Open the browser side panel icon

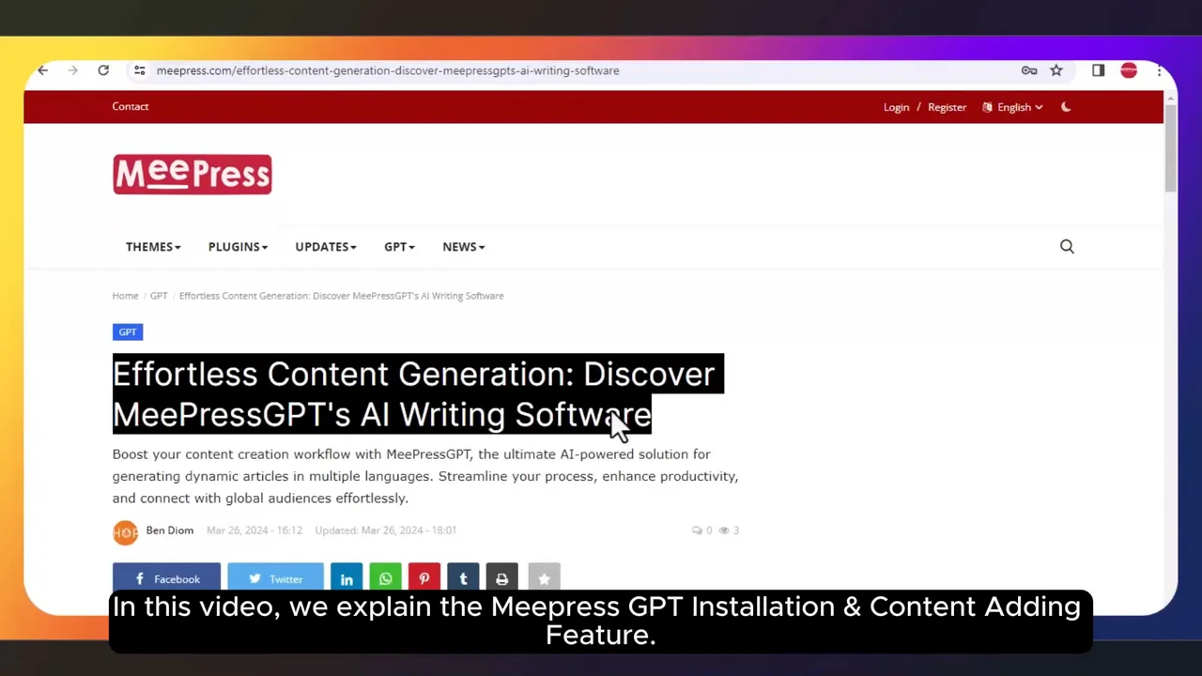1098,70
